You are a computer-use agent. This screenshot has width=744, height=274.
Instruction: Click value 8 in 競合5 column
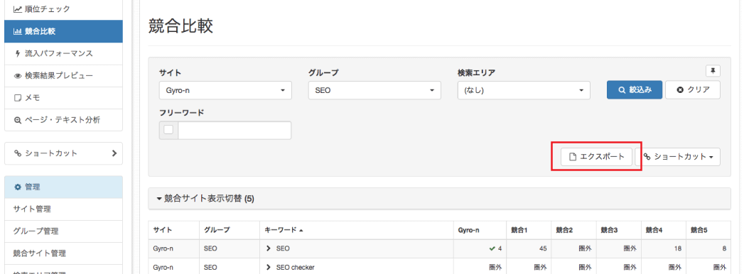pos(725,248)
